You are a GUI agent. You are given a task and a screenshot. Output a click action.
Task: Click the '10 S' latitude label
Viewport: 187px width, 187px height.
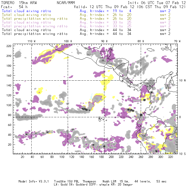coord(182,154)
